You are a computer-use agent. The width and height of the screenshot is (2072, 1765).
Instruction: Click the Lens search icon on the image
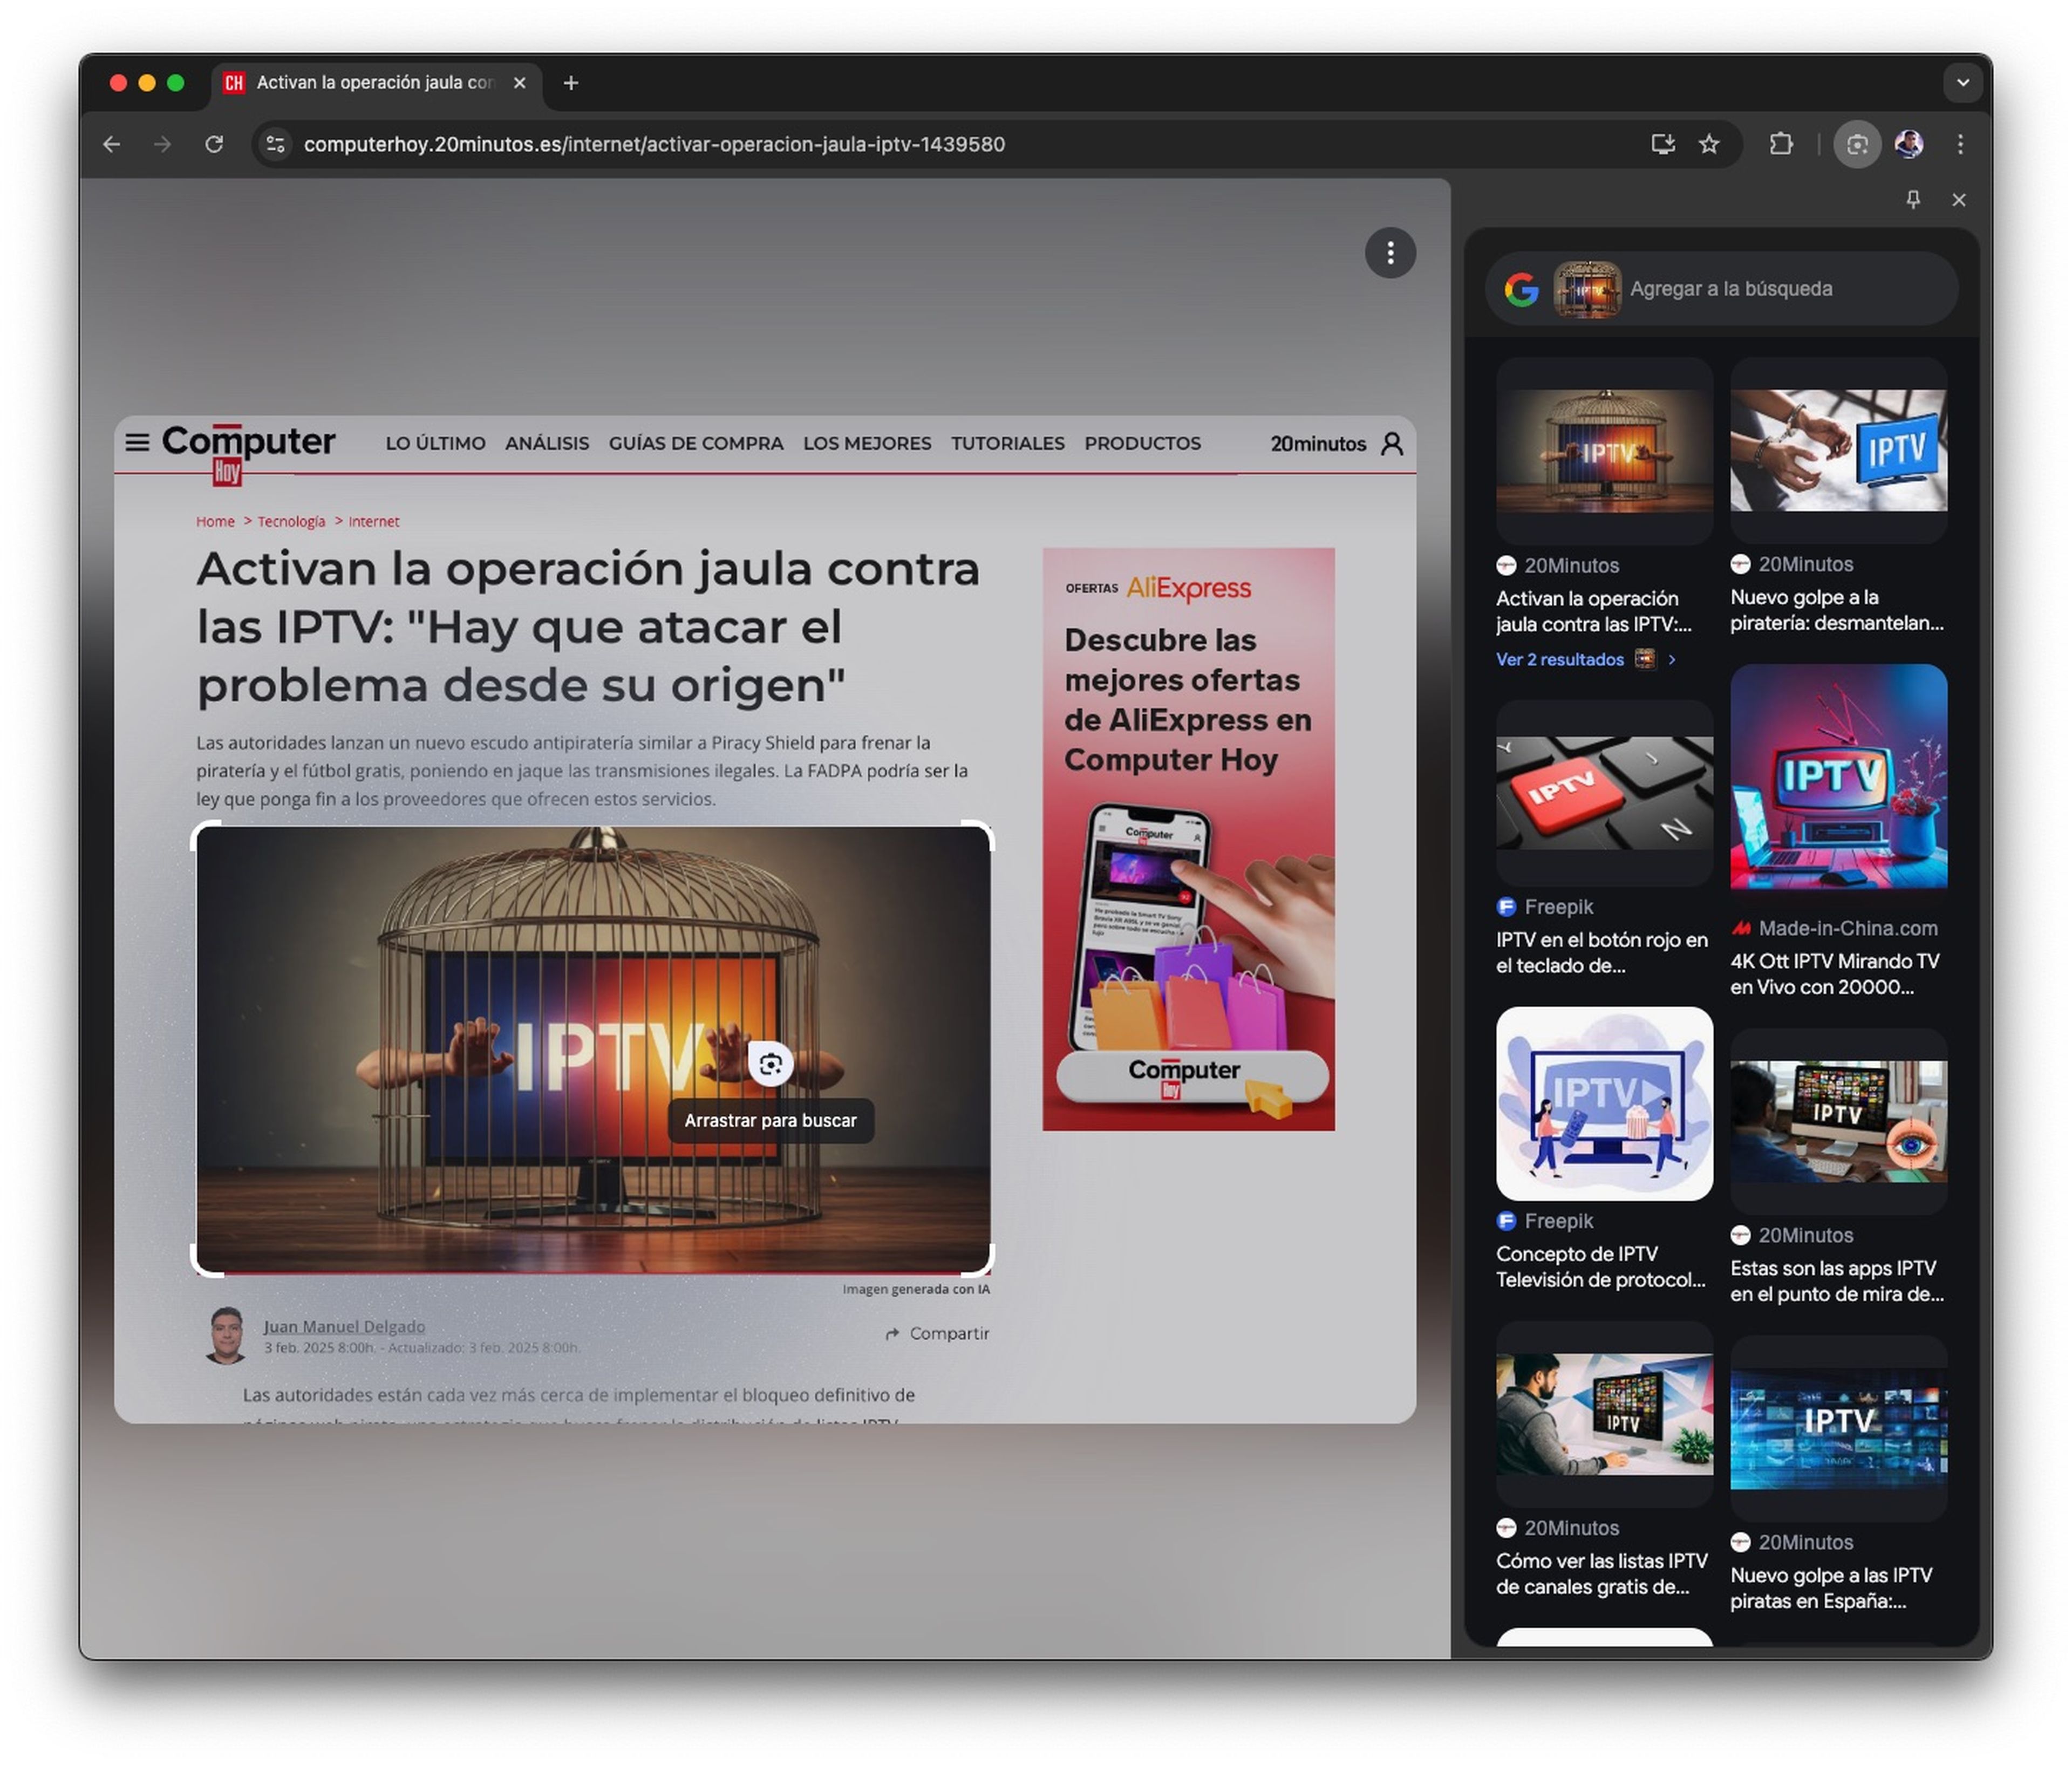[x=770, y=1064]
